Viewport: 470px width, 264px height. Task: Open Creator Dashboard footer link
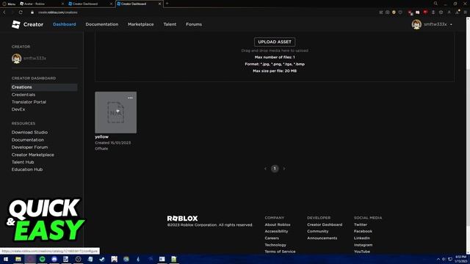pyautogui.click(x=325, y=224)
